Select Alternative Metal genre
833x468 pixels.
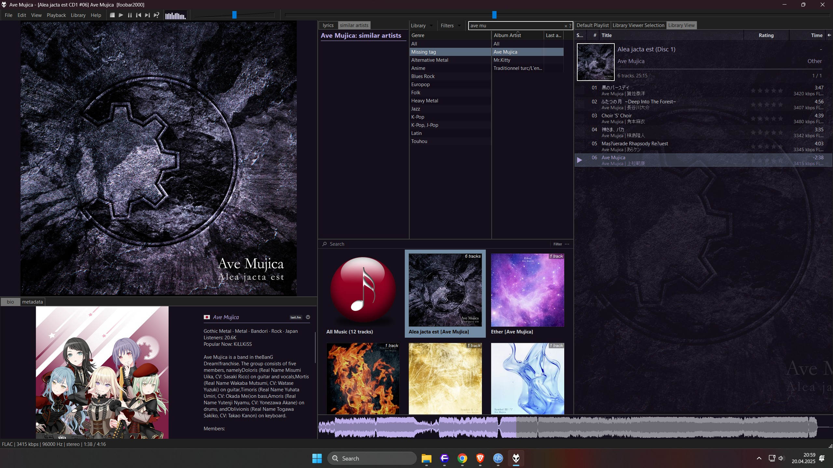pyautogui.click(x=450, y=60)
